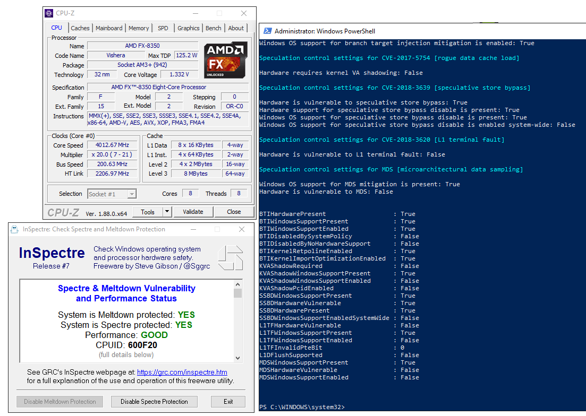586x416 pixels.
Task: Click the 64-way Level 3 associativity value
Action: (x=235, y=174)
